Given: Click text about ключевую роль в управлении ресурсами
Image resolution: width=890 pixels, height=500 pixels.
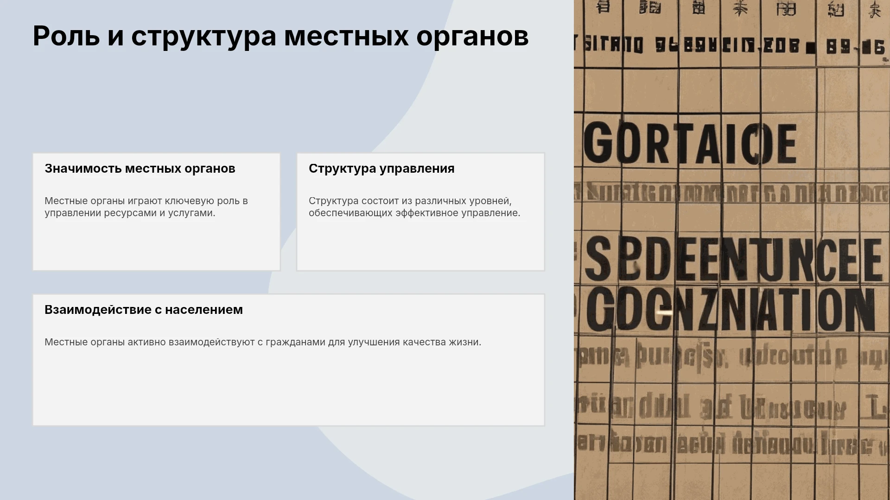Looking at the screenshot, I should point(146,207).
